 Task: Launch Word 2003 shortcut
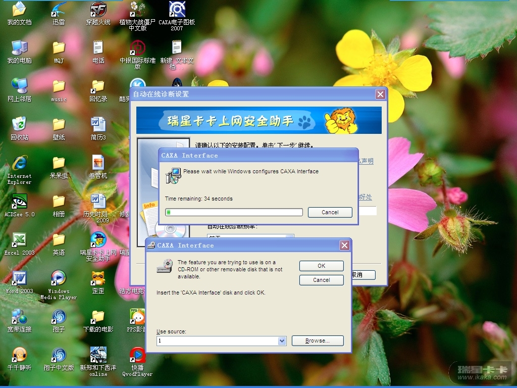[x=19, y=282]
